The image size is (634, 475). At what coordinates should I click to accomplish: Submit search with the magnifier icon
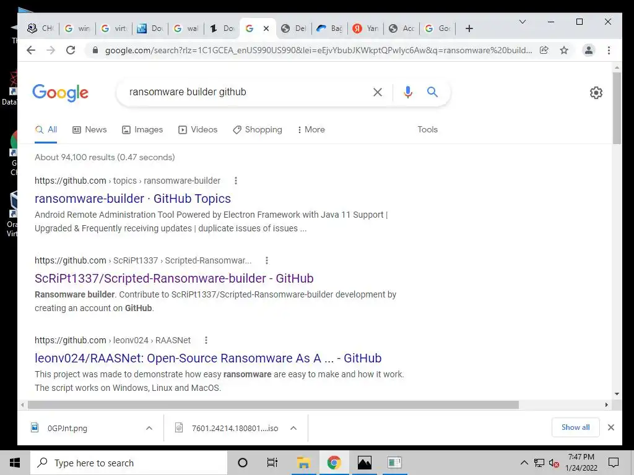click(432, 92)
